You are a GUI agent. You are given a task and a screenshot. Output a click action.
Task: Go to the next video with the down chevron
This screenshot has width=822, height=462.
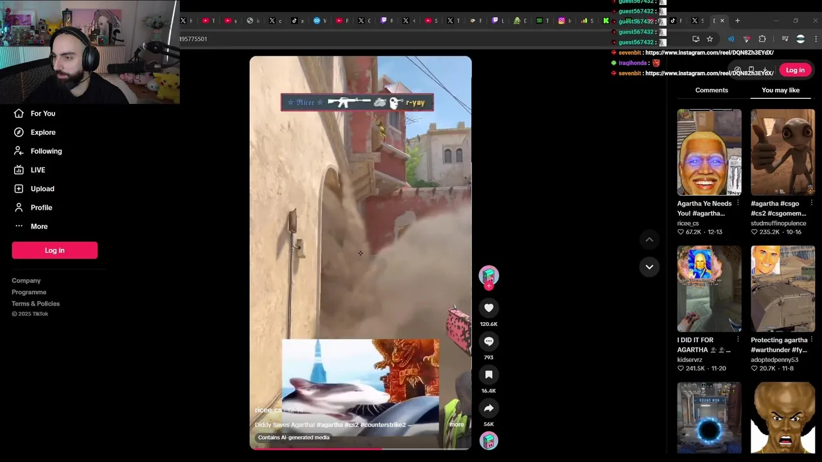point(649,267)
